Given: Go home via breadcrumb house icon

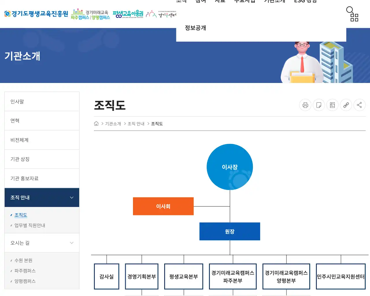Looking at the screenshot, I should click(x=96, y=123).
